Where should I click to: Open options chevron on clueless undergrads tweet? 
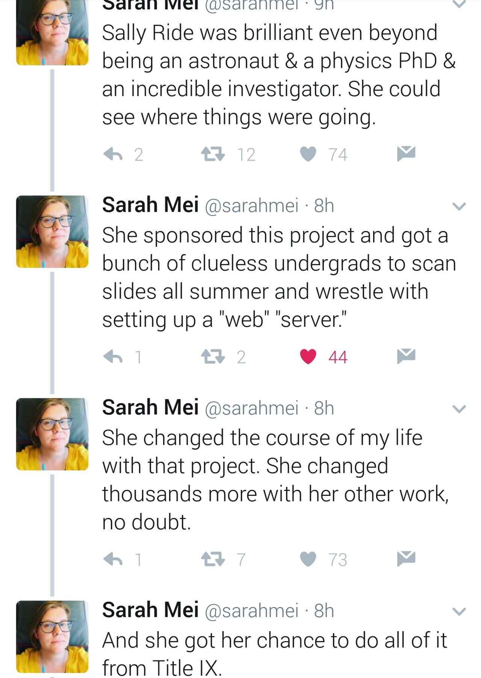tap(459, 206)
